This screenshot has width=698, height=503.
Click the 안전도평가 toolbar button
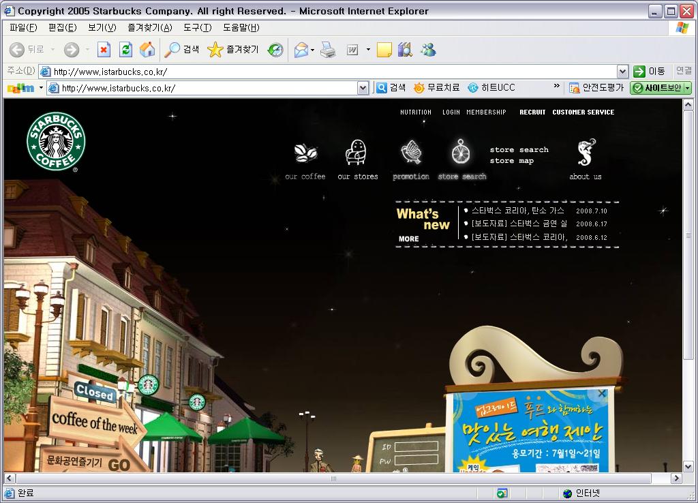[596, 88]
